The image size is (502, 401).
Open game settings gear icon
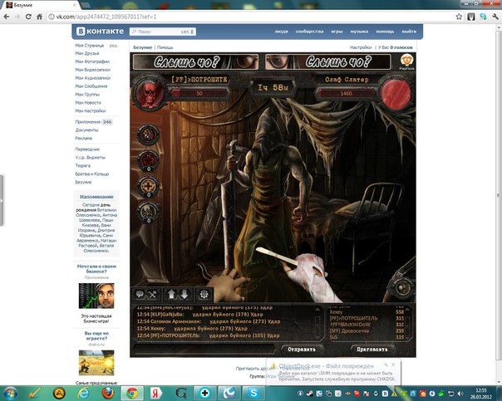pyautogui.click(x=204, y=294)
